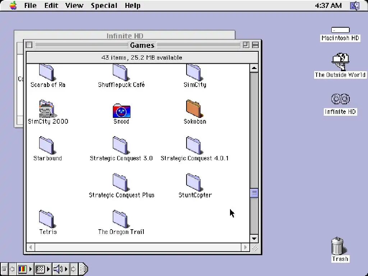Click the SimCity folder icon
Image resolution: width=368 pixels, height=276 pixels.
point(194,73)
